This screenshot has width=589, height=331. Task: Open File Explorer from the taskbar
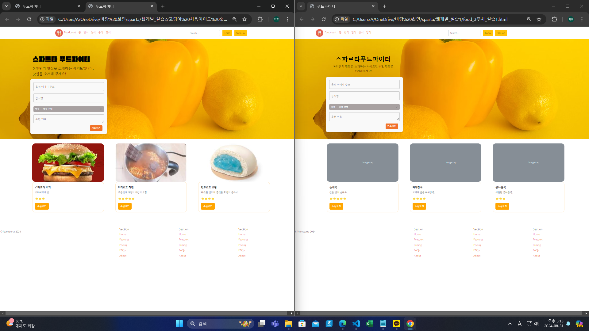289,324
